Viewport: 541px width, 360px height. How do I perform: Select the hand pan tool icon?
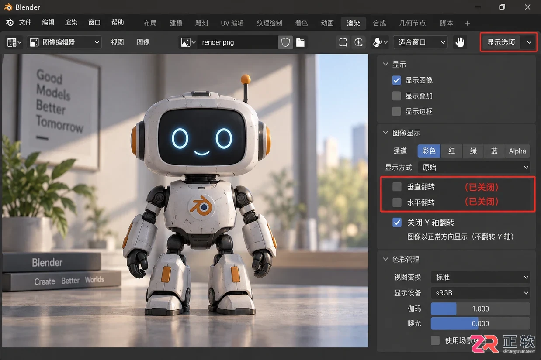click(x=460, y=42)
